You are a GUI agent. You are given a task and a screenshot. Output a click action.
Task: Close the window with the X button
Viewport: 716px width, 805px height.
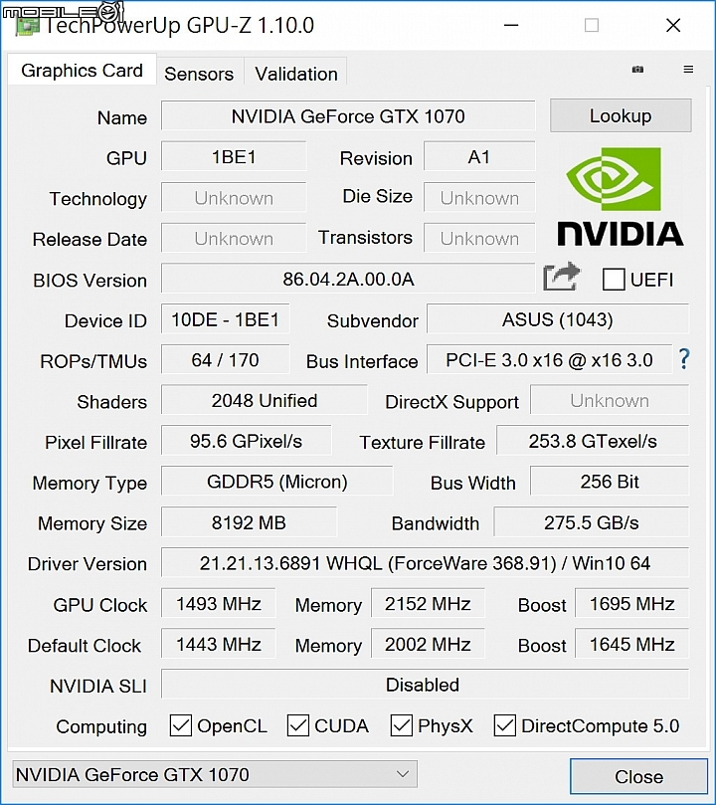[673, 25]
